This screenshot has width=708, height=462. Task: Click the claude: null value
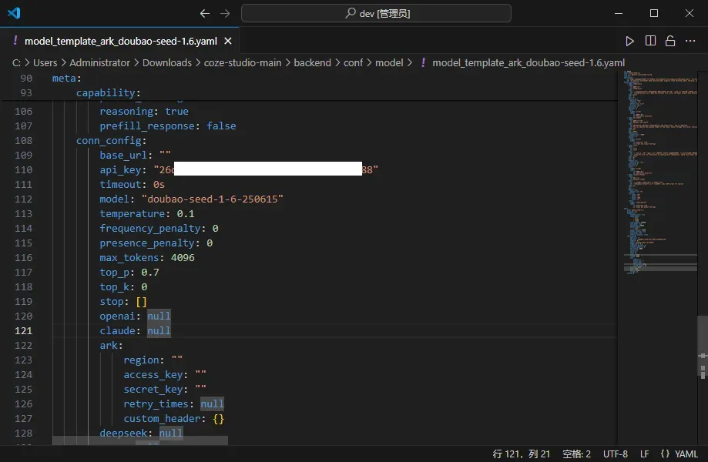point(159,330)
